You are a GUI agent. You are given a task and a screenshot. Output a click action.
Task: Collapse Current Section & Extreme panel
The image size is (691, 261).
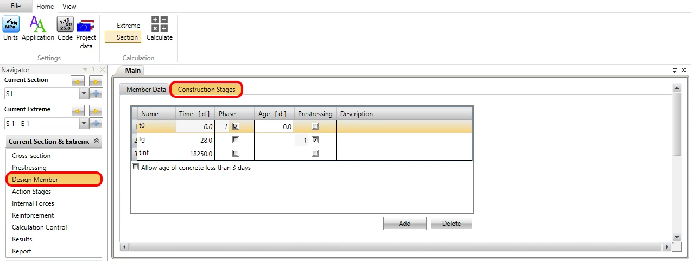(97, 141)
